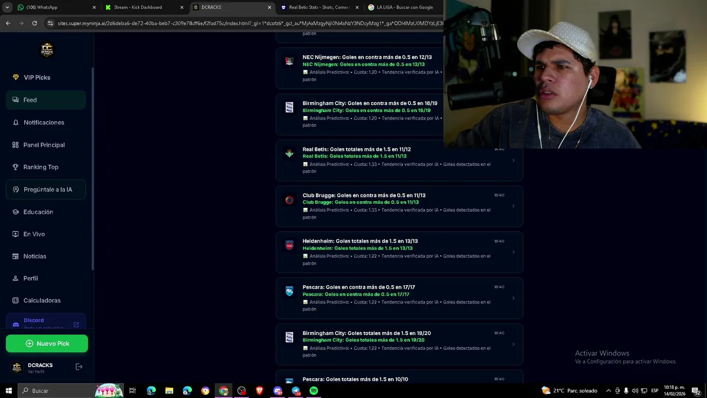
Task: Open the volume control in system tray
Action: (635, 391)
